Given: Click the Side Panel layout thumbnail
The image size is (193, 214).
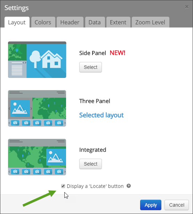Looking at the screenshot, I should pos(37,60).
